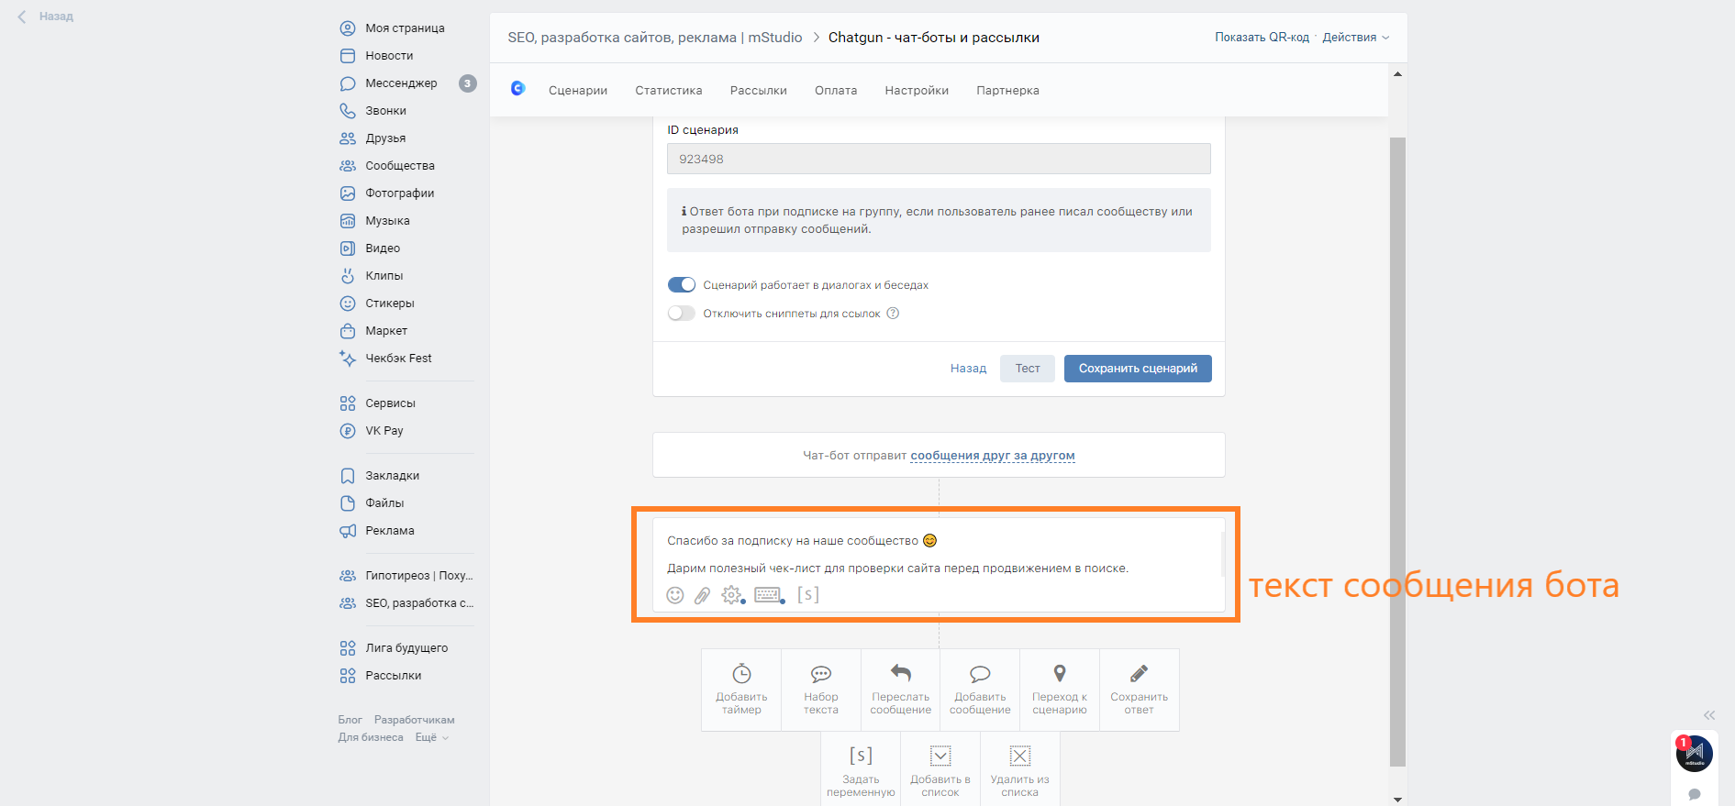Open Ads megaphone icon
Viewport: 1735px width, 806px height.
[x=348, y=531]
